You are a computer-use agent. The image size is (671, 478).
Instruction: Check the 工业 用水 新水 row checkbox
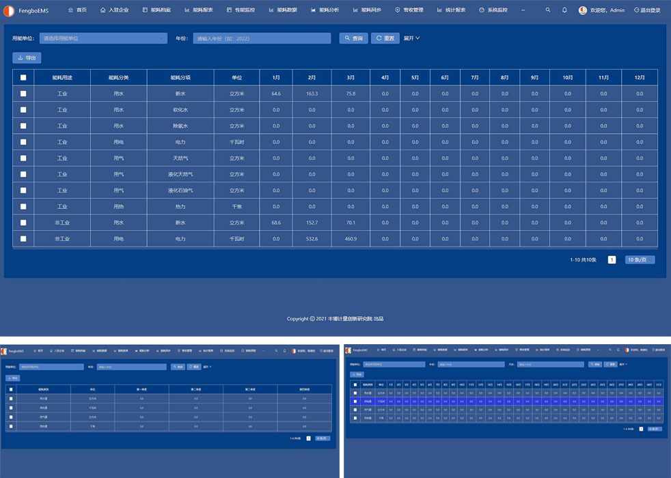click(23, 94)
